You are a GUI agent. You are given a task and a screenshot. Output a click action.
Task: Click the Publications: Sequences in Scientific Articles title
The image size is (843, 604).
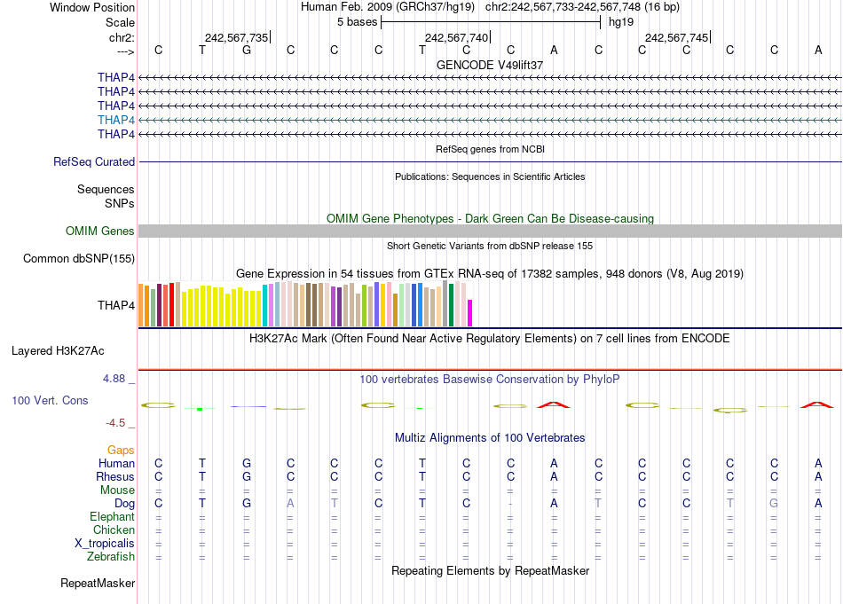click(x=490, y=176)
